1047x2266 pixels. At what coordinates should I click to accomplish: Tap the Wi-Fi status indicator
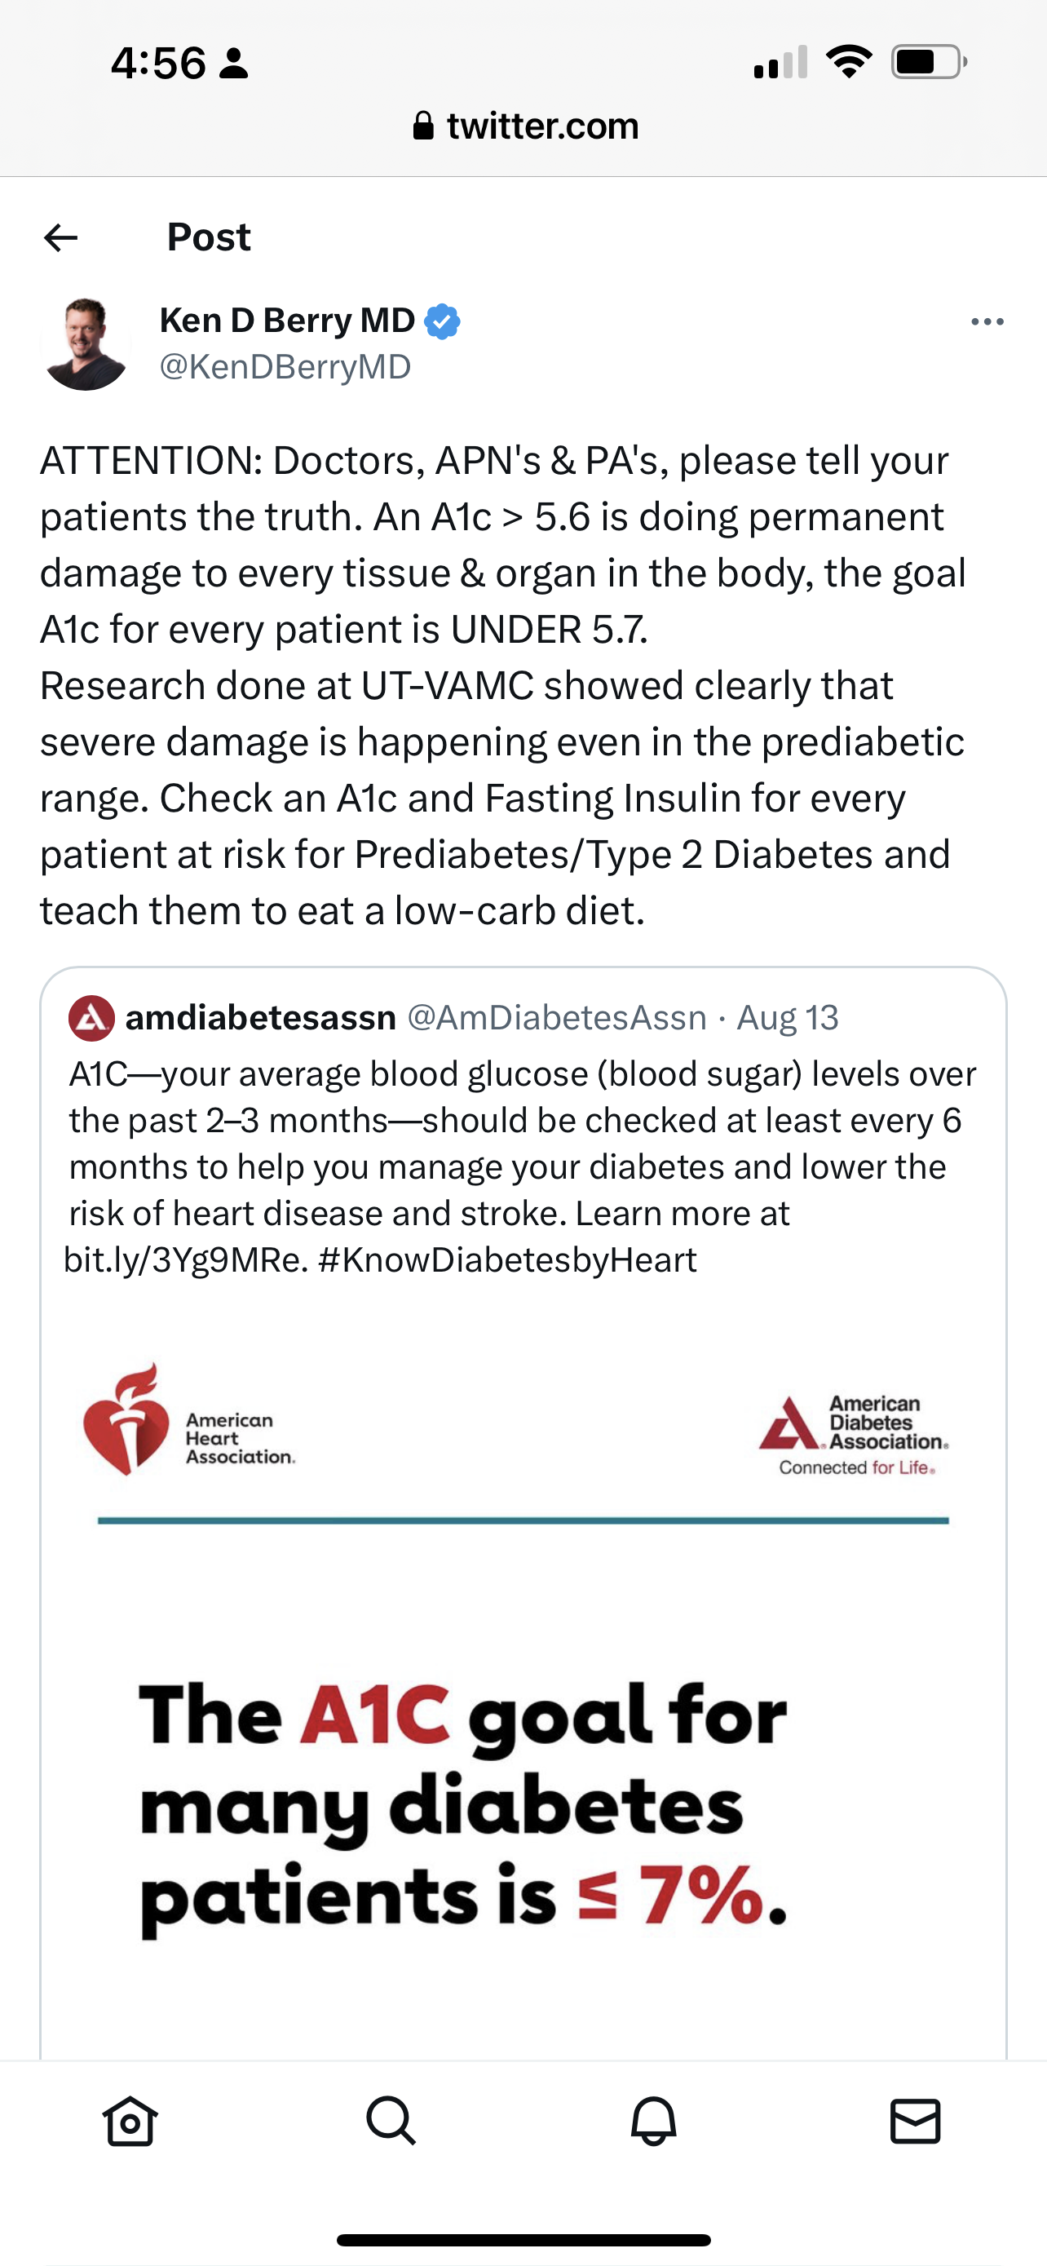click(x=849, y=60)
